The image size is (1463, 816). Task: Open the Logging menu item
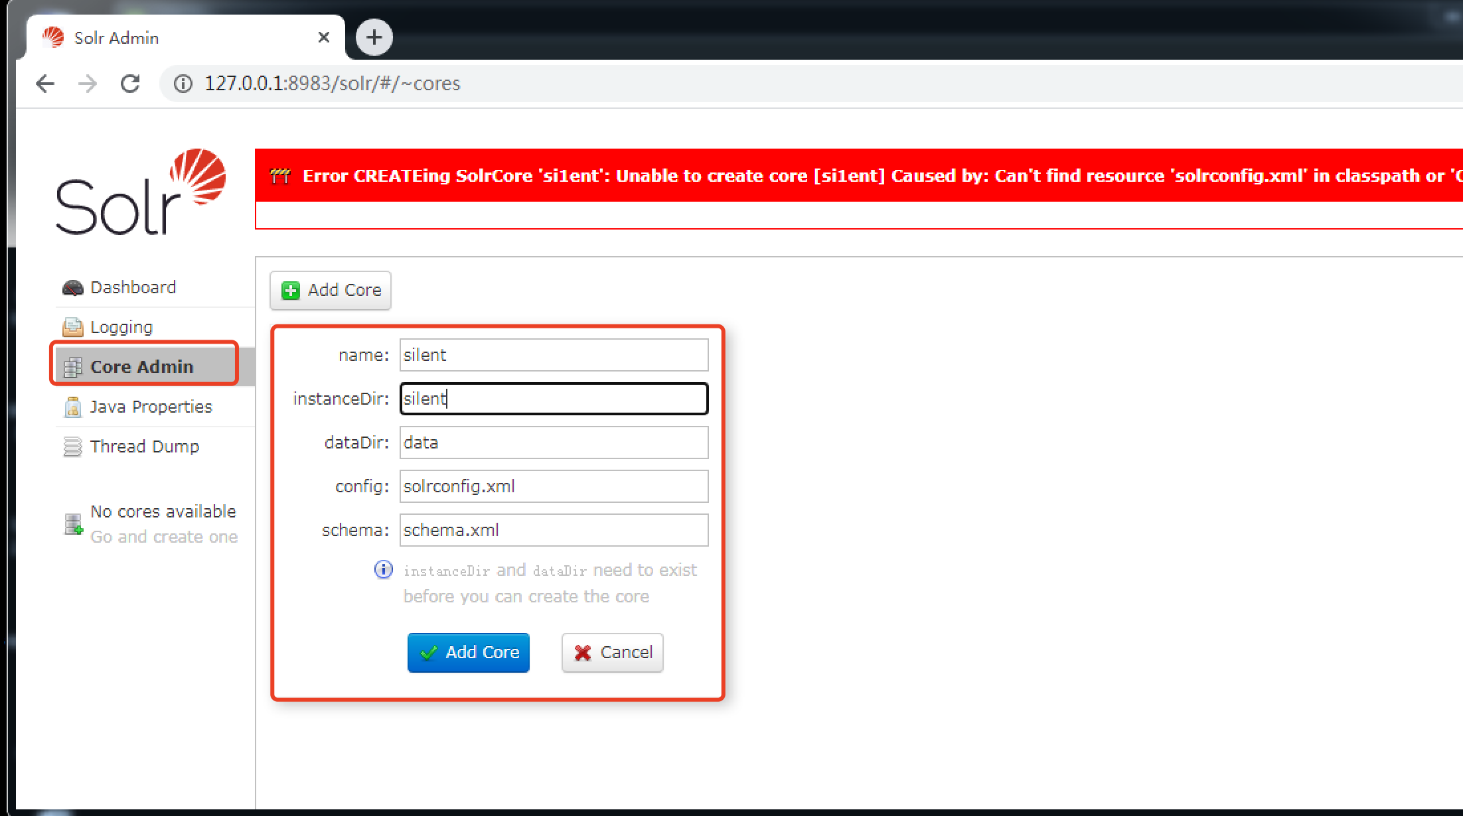(121, 327)
